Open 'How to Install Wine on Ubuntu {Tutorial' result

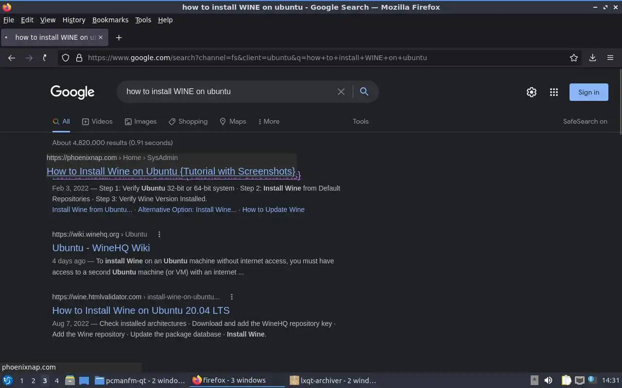tap(171, 171)
